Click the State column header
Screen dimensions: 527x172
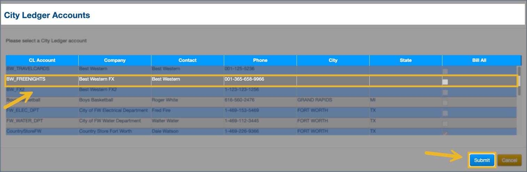[x=406, y=60]
